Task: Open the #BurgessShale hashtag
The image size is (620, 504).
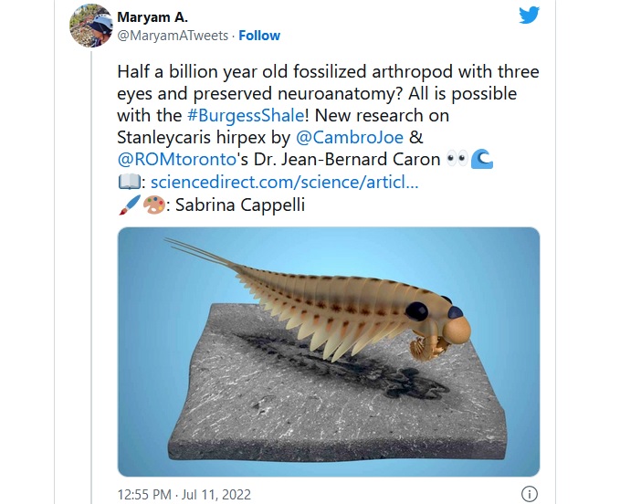Action: [246, 115]
